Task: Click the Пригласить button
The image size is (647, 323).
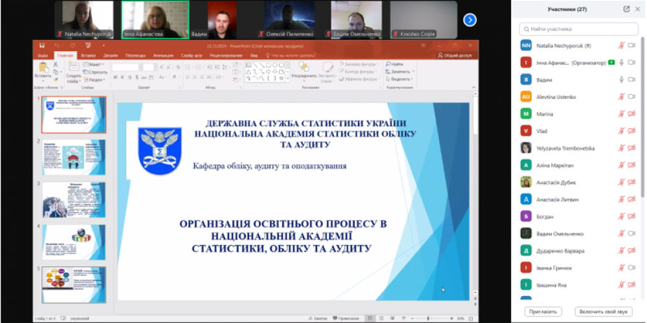Action: point(543,311)
